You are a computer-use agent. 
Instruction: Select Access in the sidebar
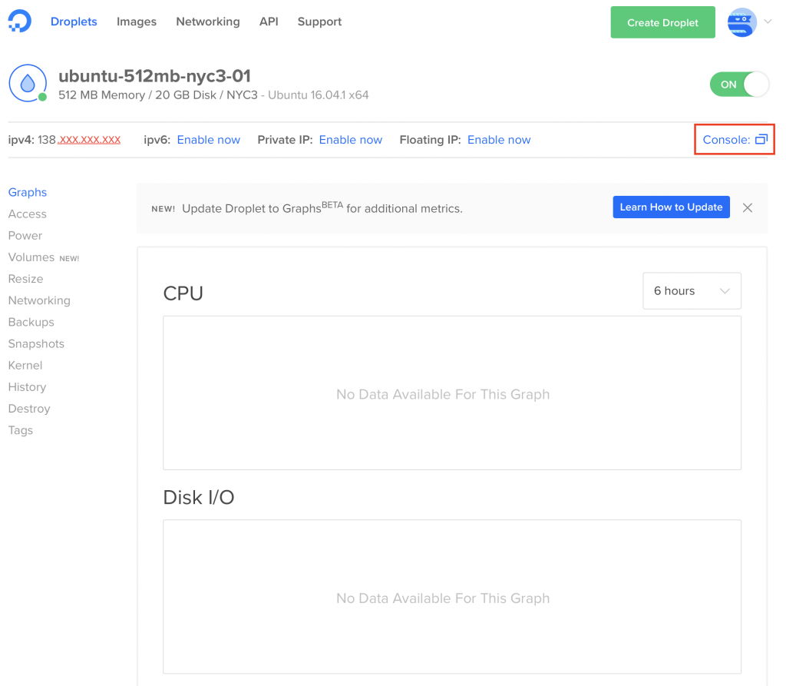tap(27, 214)
